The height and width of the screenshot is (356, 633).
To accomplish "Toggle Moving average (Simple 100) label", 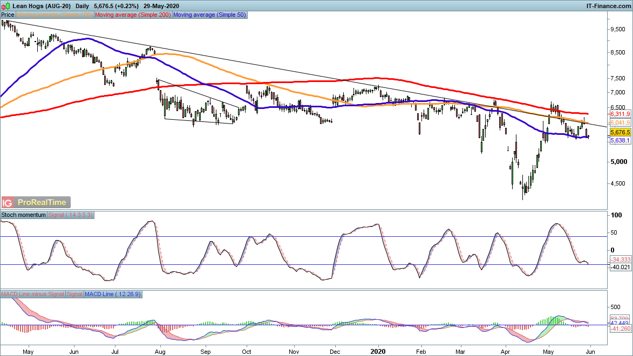I will click(x=55, y=15).
